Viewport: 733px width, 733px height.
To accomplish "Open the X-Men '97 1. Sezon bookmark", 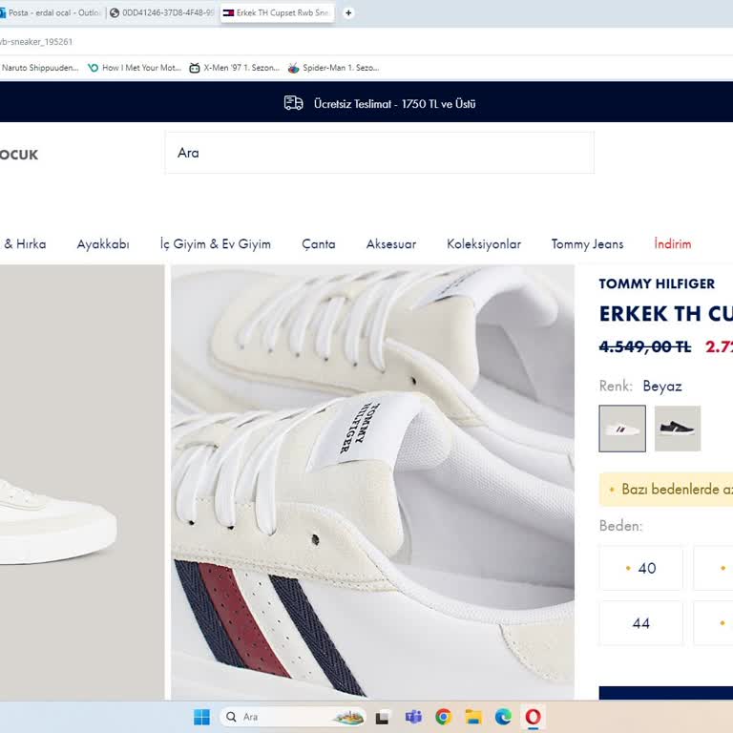I will click(x=234, y=68).
